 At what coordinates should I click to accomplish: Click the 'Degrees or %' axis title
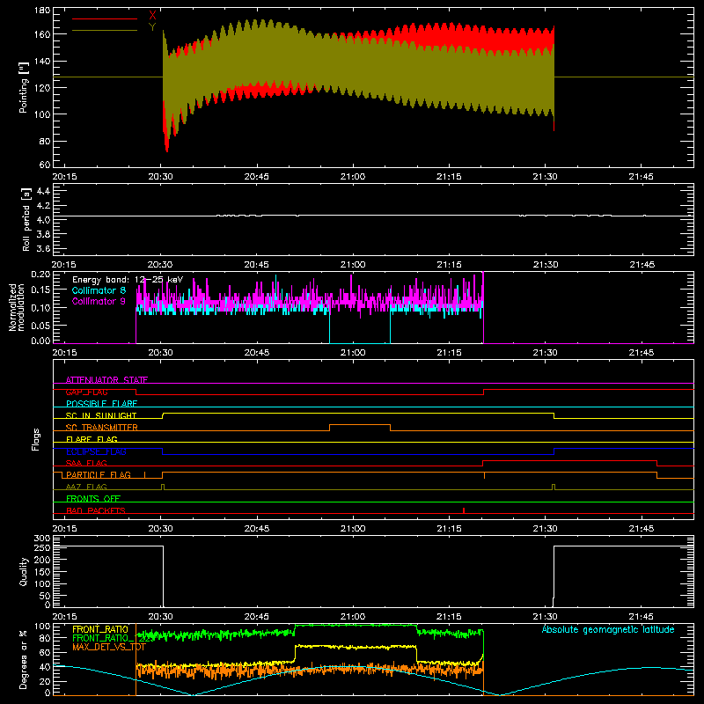pos(24,659)
